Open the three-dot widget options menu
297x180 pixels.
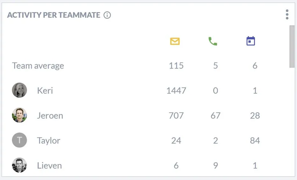(287, 15)
